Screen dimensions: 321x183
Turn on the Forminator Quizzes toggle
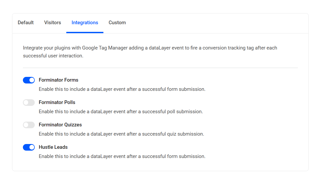pos(29,125)
